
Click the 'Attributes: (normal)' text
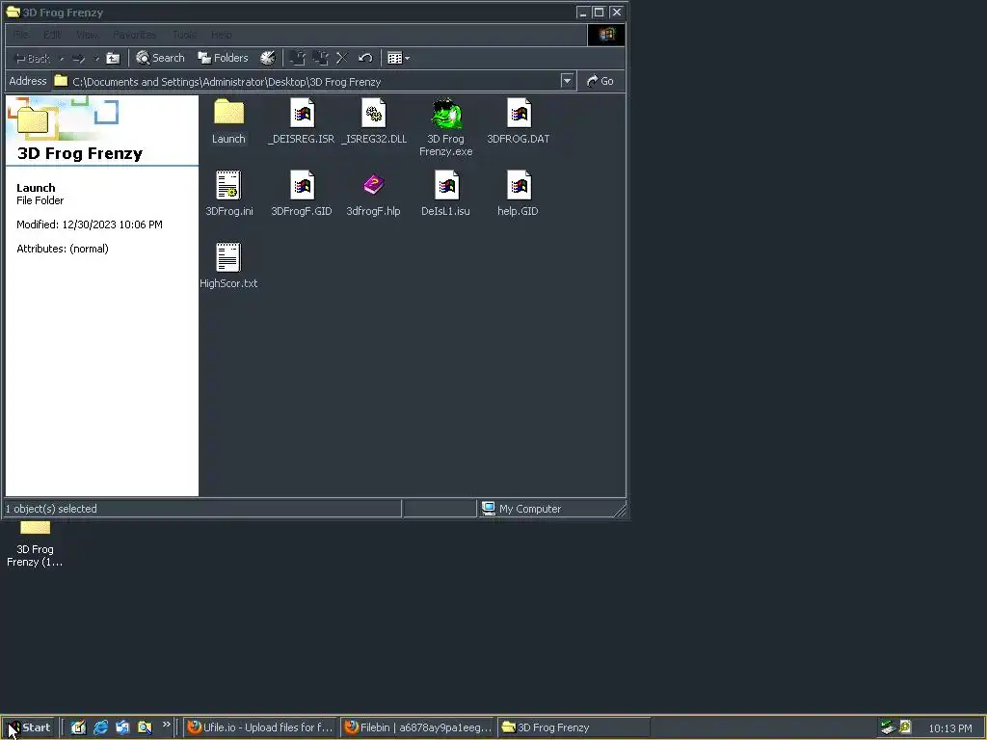63,249
